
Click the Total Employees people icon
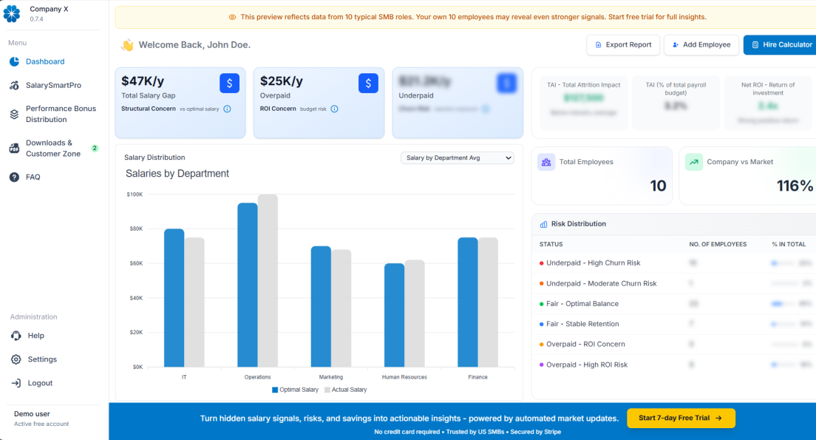[547, 162]
